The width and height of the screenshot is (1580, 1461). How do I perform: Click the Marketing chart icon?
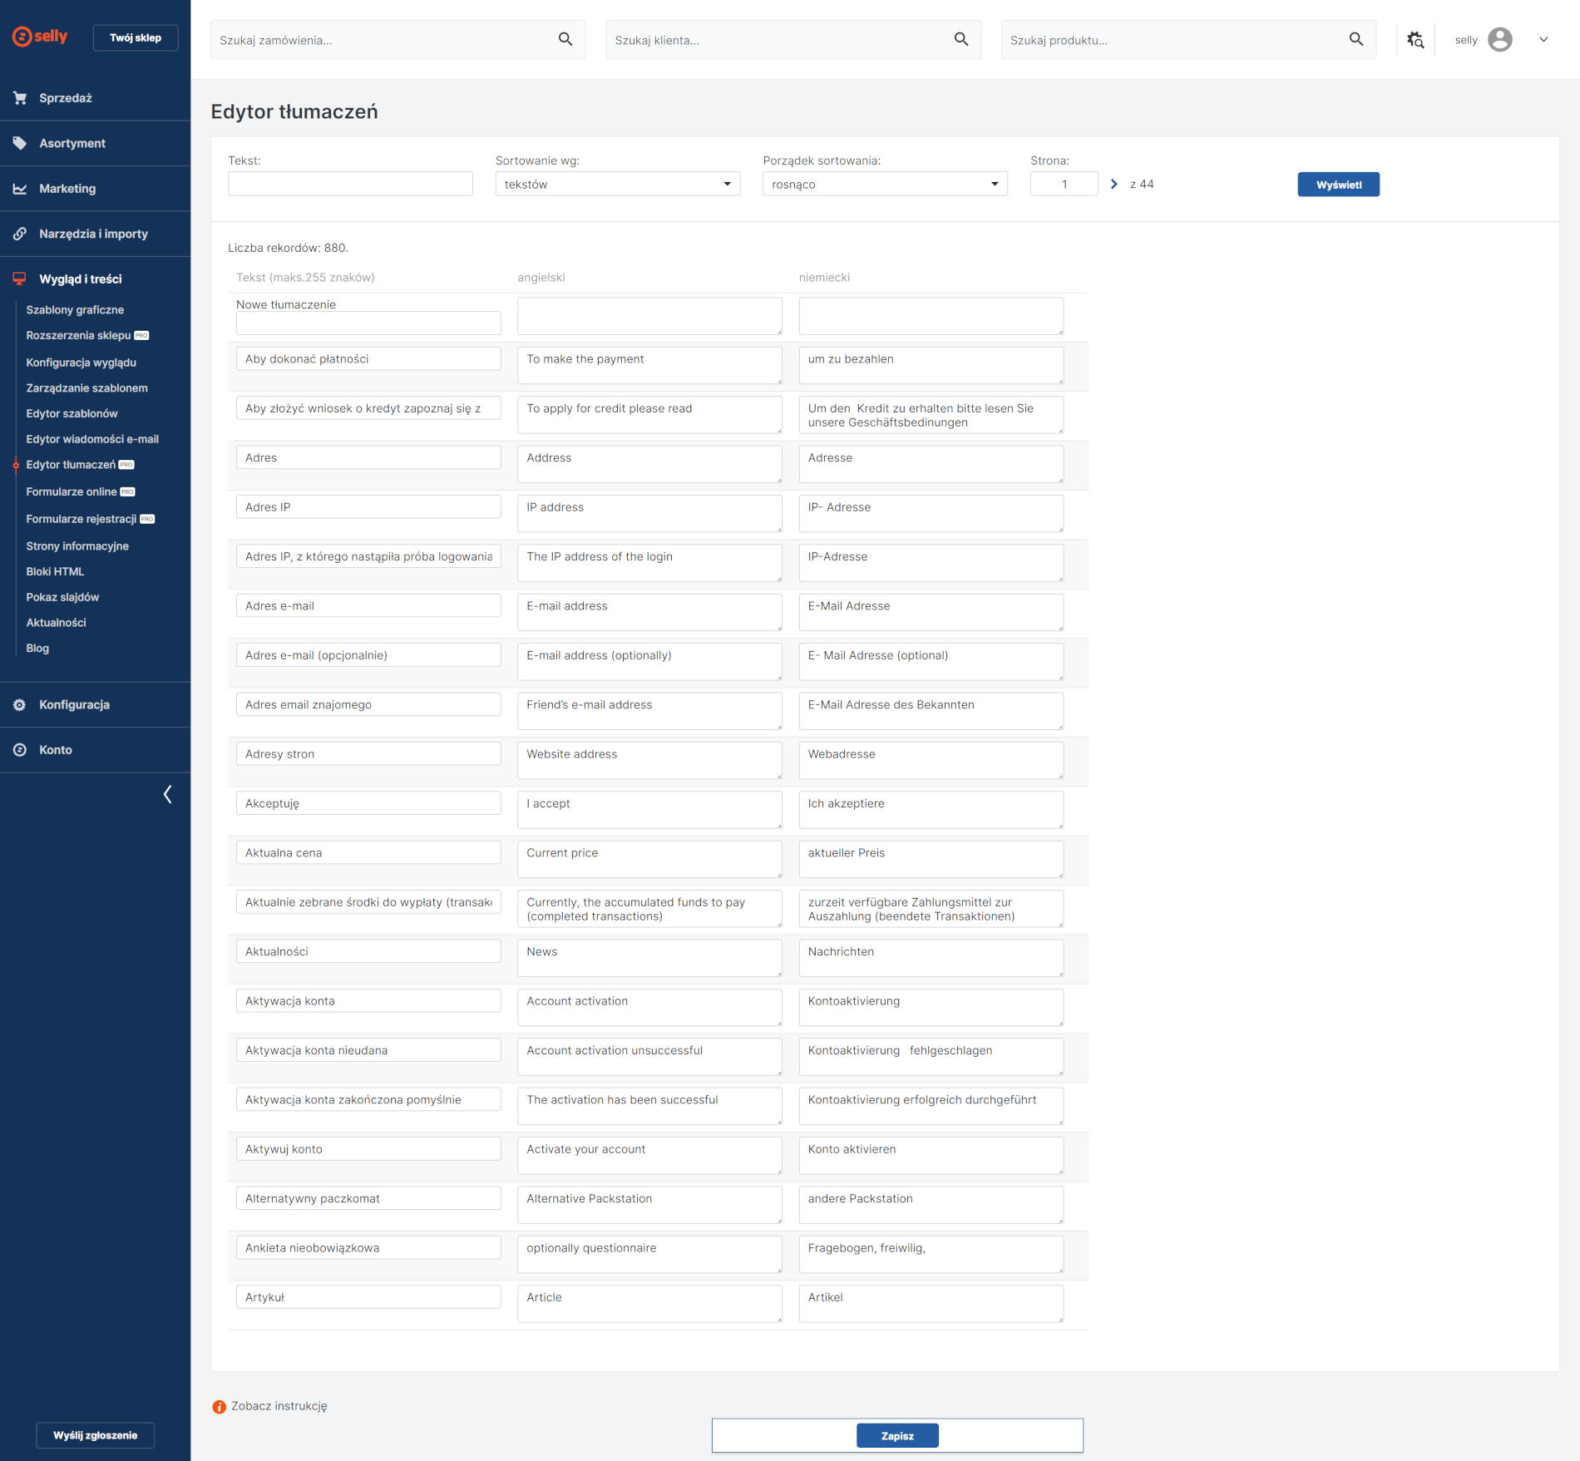tap(20, 189)
